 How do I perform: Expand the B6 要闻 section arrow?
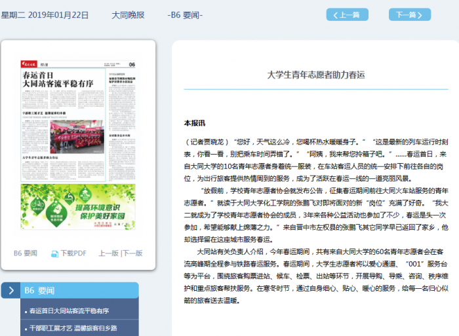point(11,290)
